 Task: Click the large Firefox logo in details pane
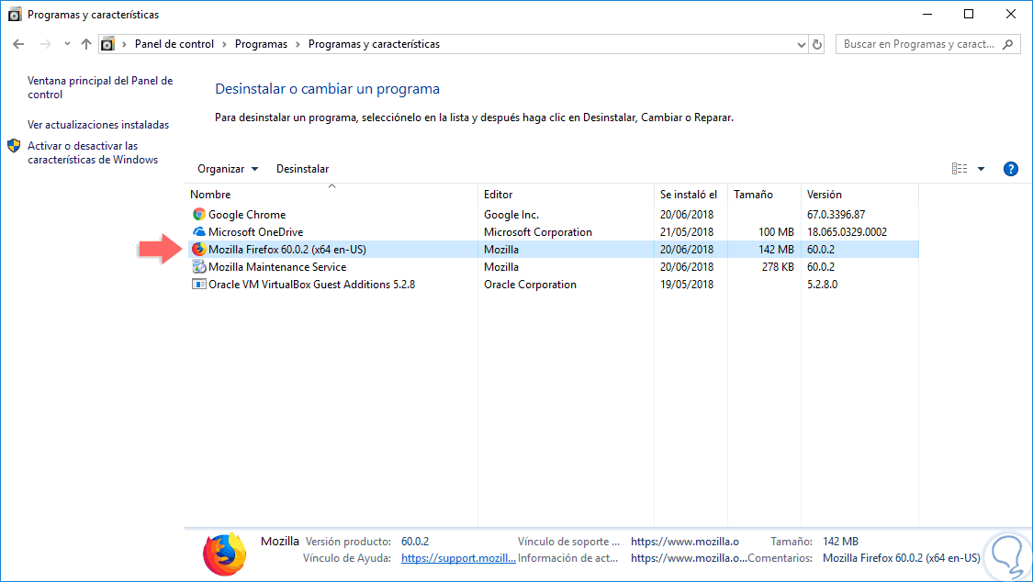(225, 554)
